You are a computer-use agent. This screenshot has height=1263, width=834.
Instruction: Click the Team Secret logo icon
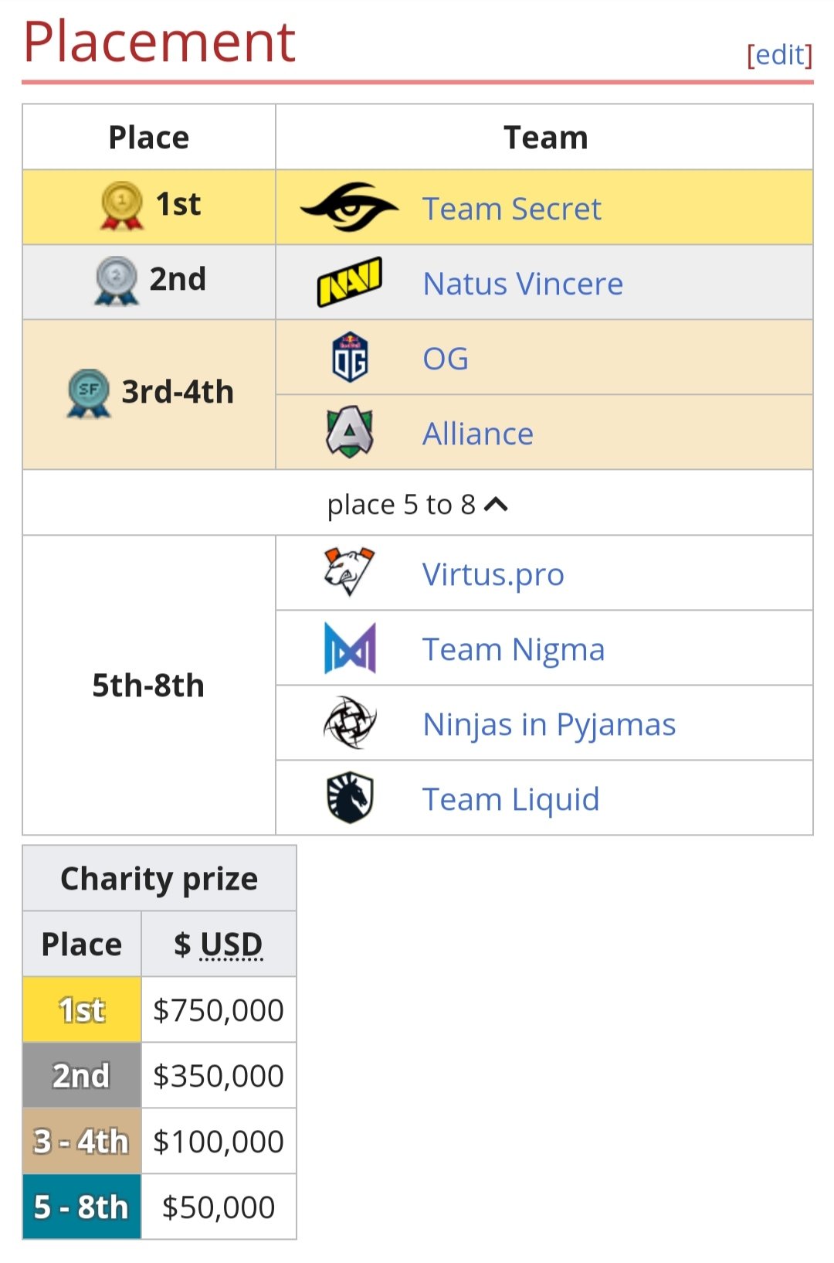[350, 207]
